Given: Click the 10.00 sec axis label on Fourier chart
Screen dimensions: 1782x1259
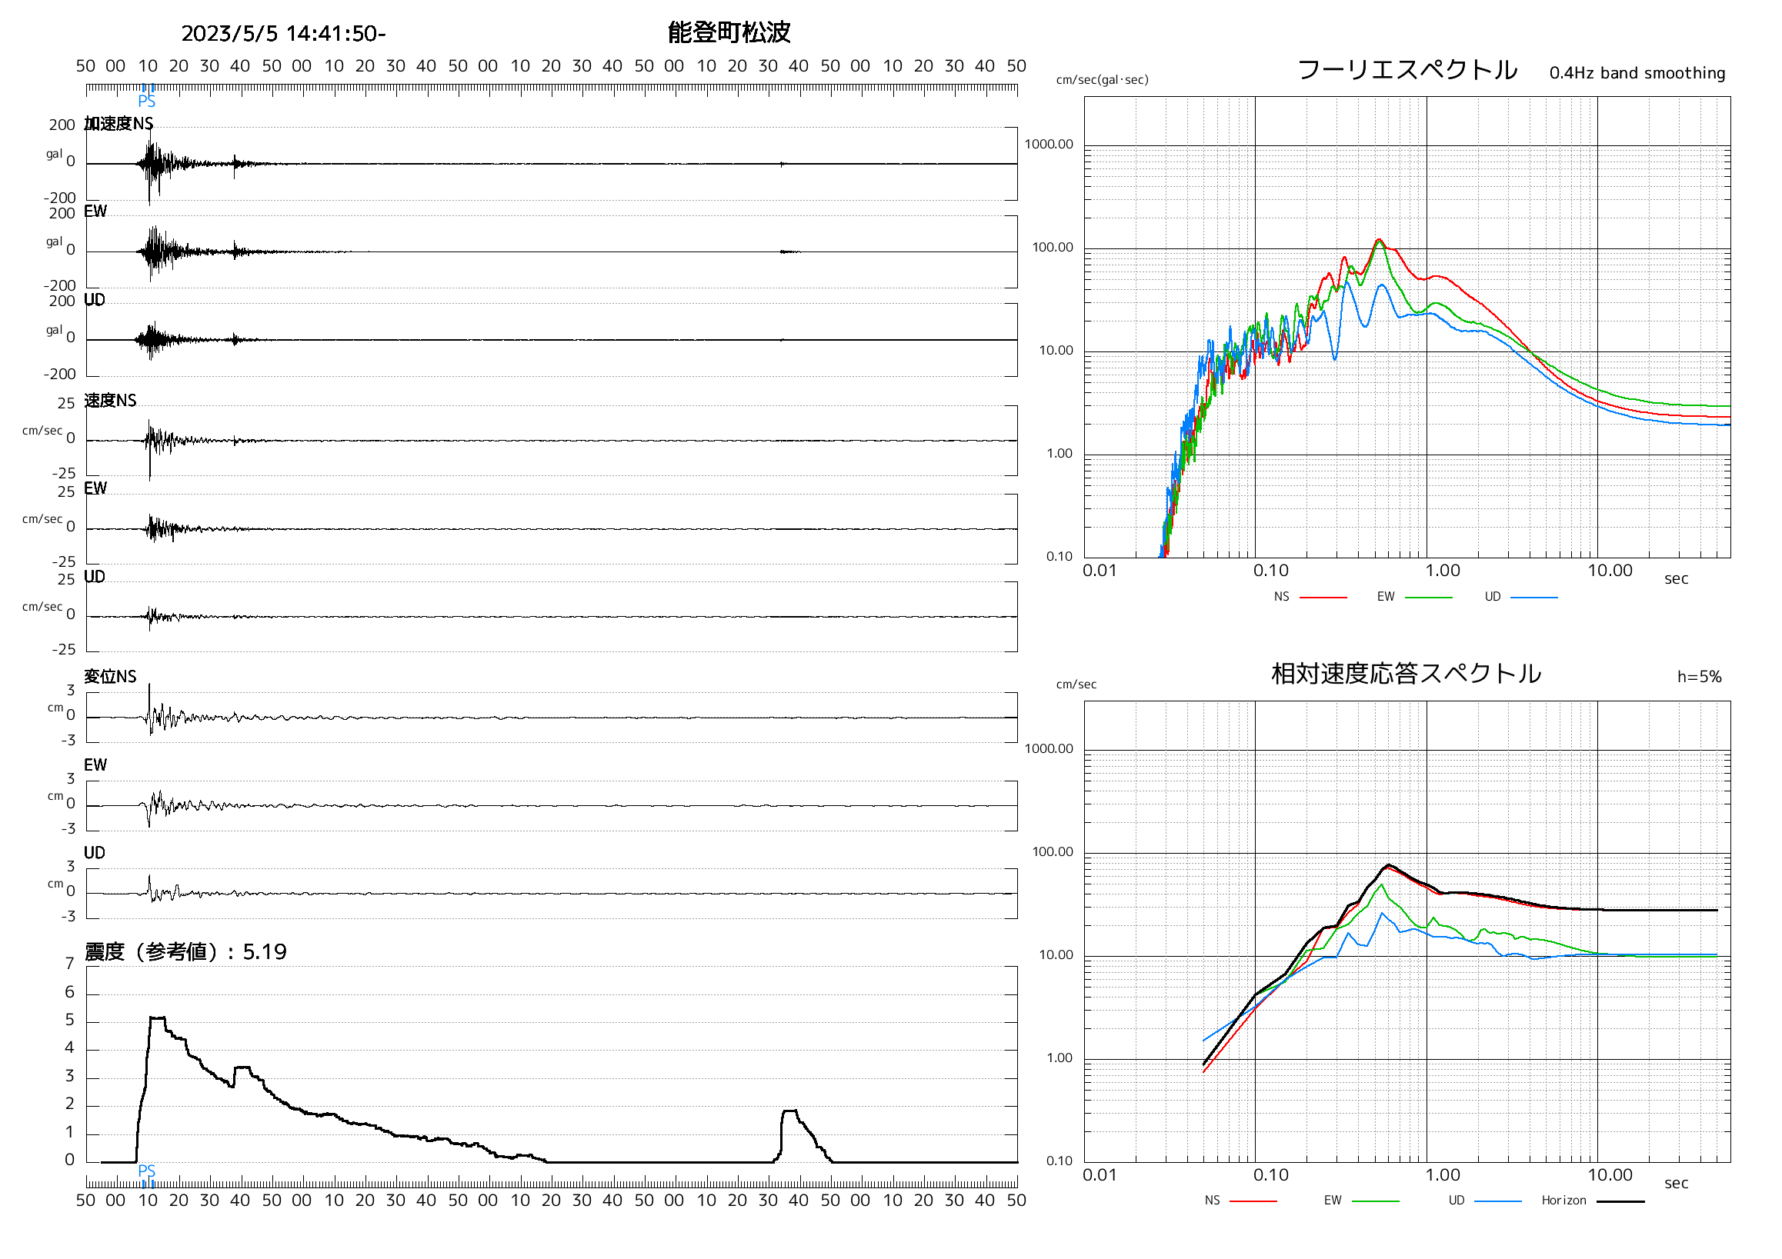Looking at the screenshot, I should tap(1610, 571).
